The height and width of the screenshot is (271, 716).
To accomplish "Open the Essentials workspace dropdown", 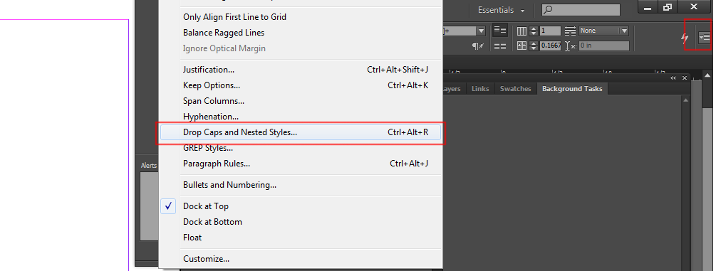I will pyautogui.click(x=501, y=9).
